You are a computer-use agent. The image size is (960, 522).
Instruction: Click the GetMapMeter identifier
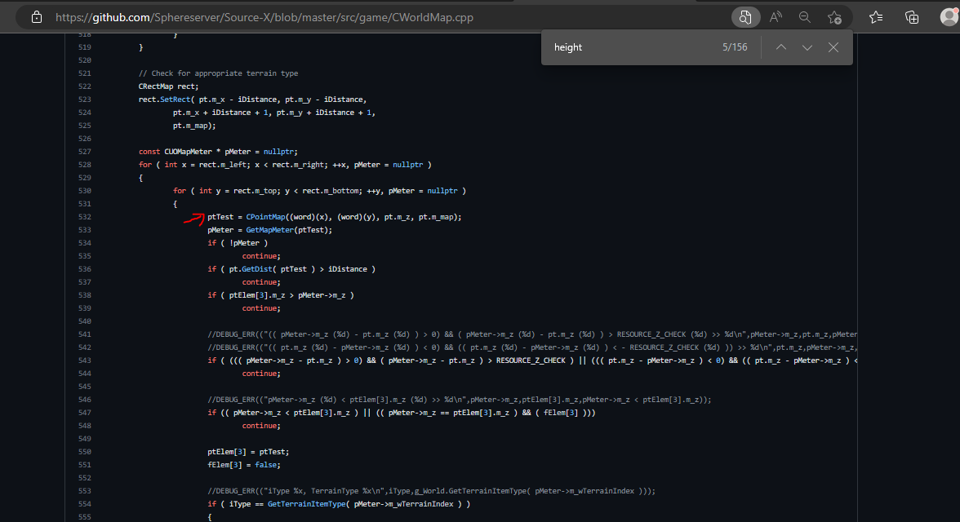tap(273, 229)
